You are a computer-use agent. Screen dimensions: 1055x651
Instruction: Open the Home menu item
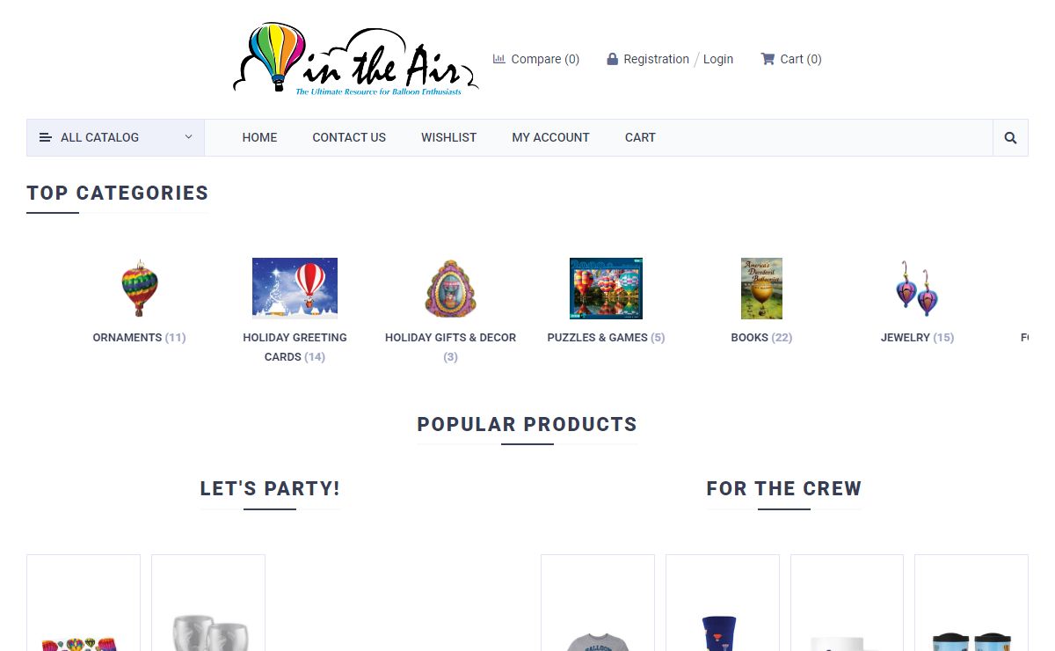pyautogui.click(x=259, y=137)
